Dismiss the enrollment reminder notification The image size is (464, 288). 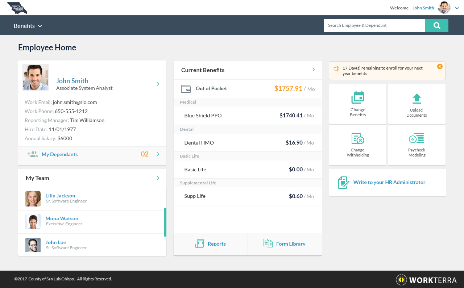(440, 67)
